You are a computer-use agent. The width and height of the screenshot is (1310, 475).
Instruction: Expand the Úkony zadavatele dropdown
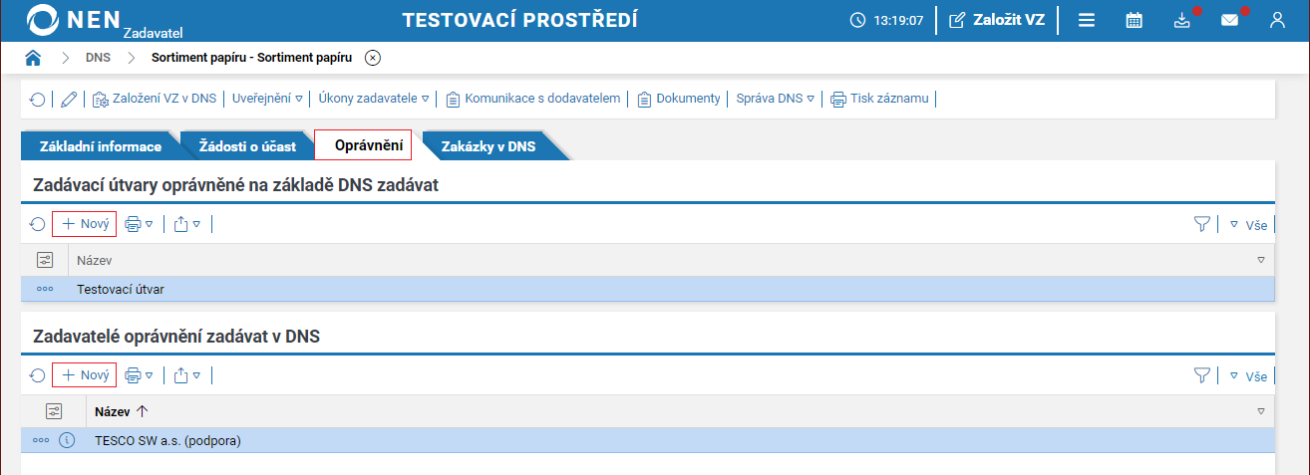[373, 99]
